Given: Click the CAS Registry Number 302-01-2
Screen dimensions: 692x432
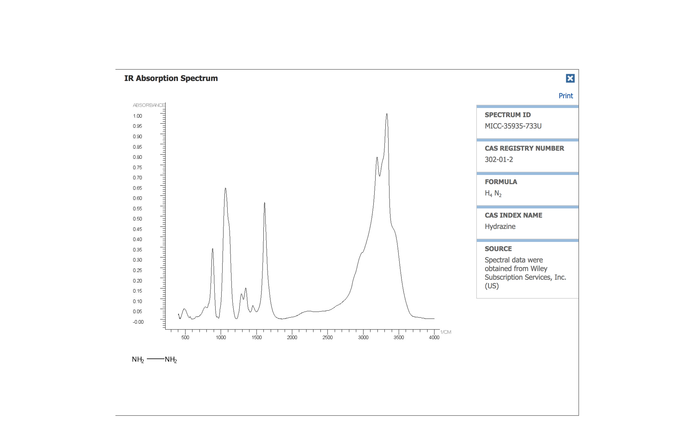Looking at the screenshot, I should (x=498, y=159).
